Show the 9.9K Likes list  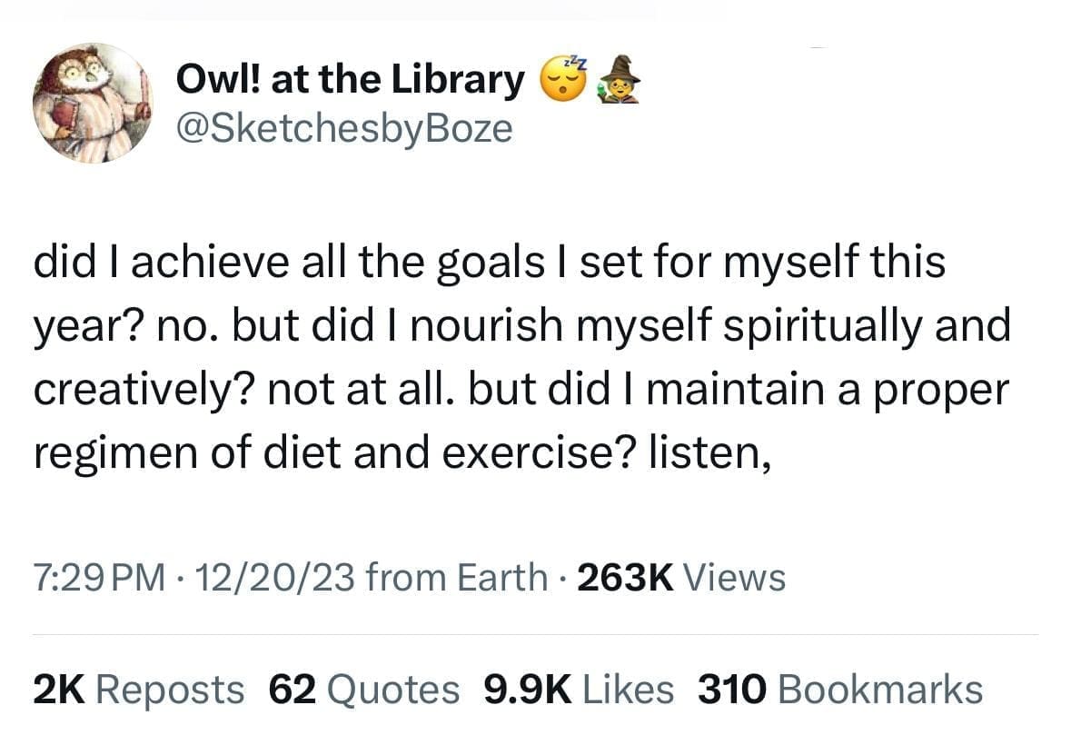pos(578,690)
